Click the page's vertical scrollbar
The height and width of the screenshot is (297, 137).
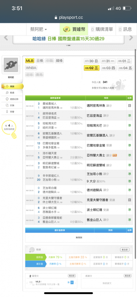(136, 154)
